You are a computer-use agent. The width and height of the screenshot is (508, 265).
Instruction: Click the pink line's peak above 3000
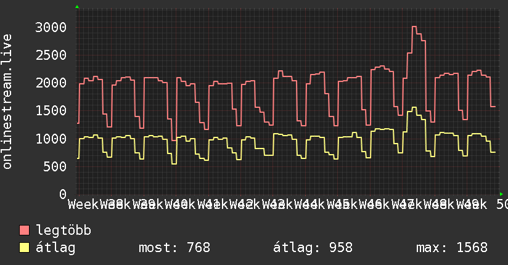coord(414,26)
